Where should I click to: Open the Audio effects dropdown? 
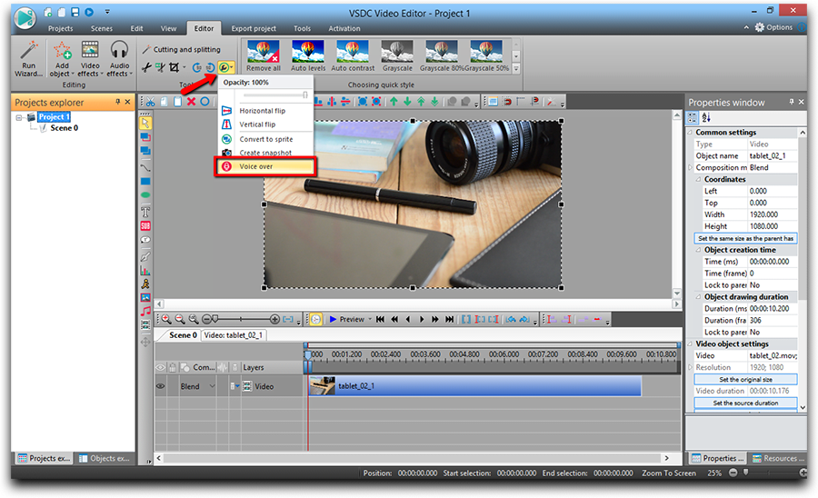[x=119, y=59]
